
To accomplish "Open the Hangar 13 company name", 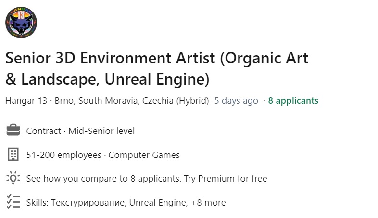I will pos(26,101).
